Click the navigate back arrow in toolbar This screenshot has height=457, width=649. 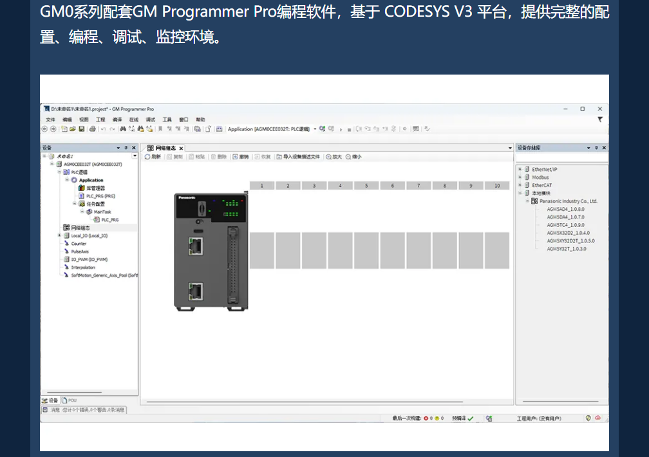pyautogui.click(x=44, y=129)
